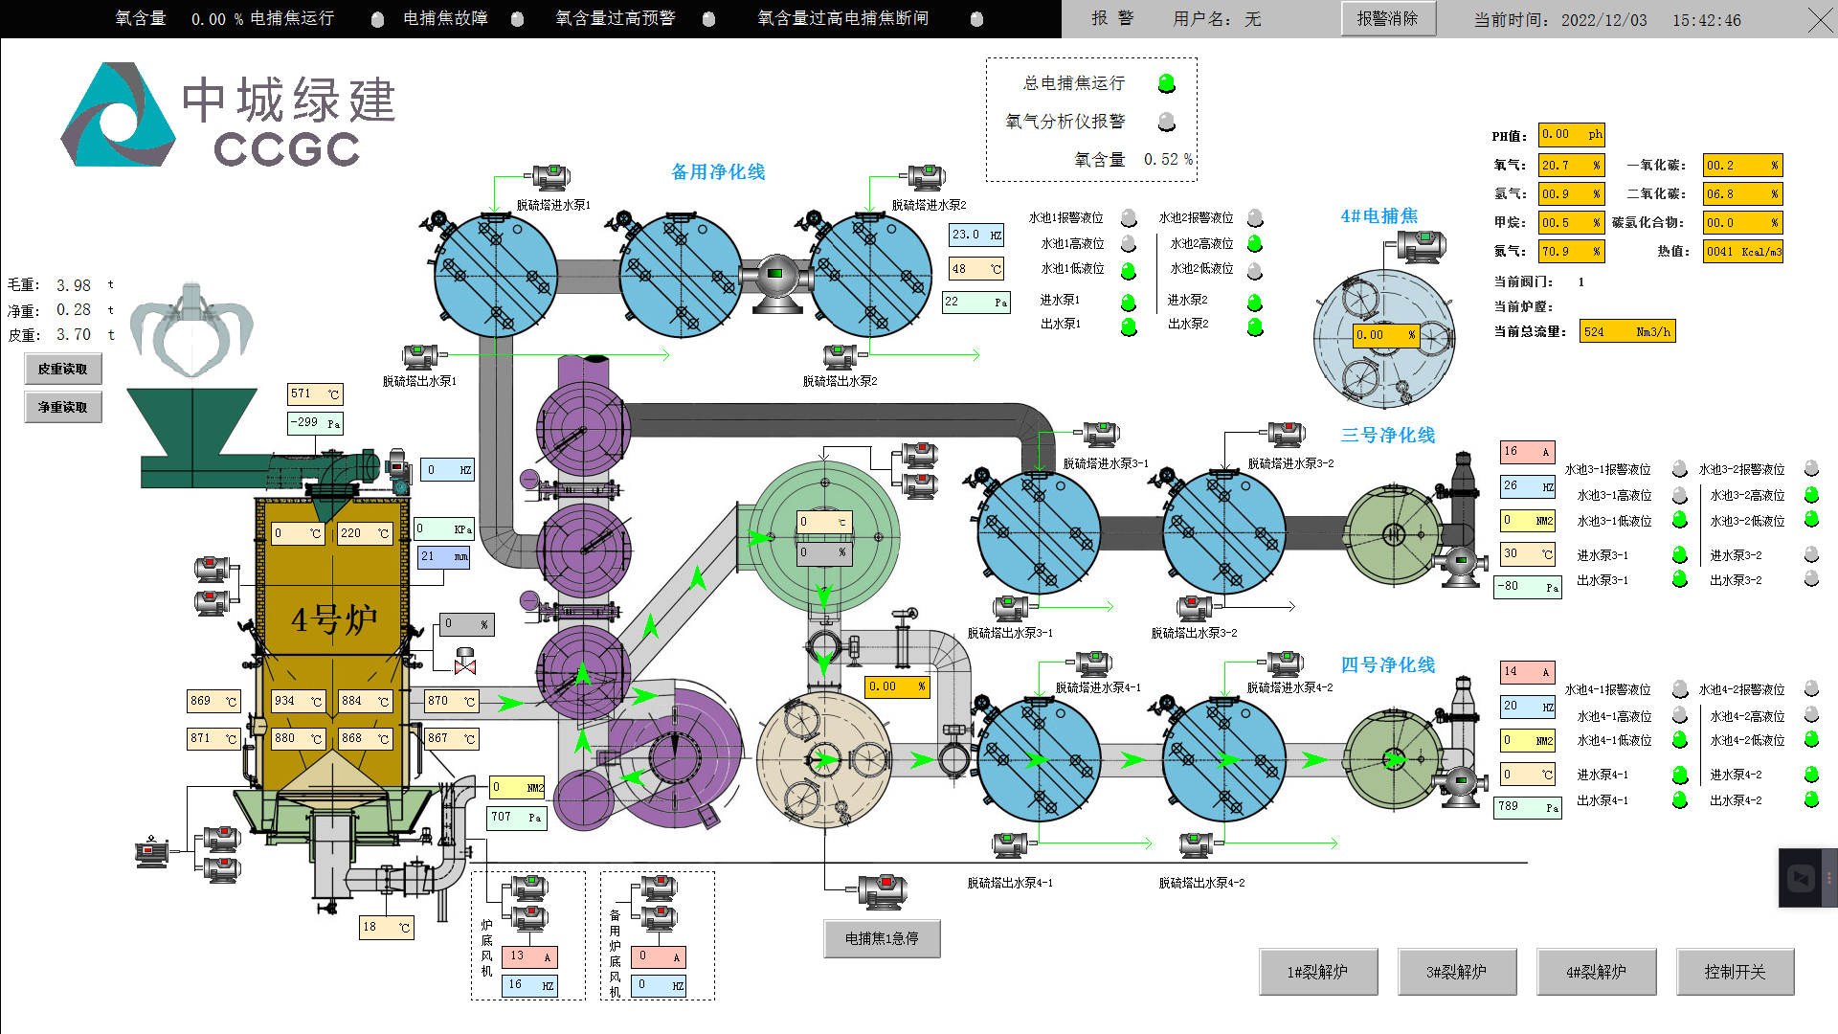Click the 水池1低液位 green indicator
The height and width of the screenshot is (1034, 1838).
[x=1129, y=271]
